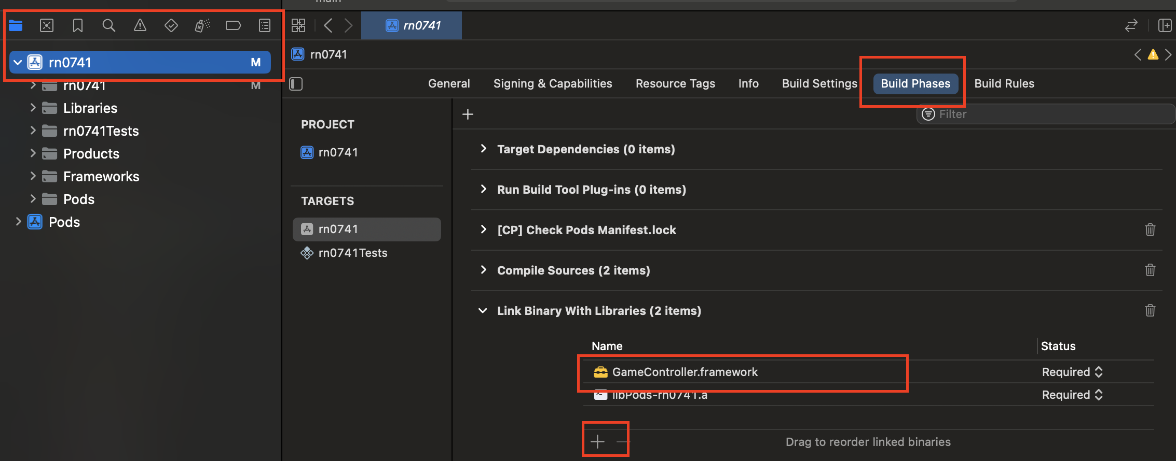
Task: Collapse the rn0741 root project
Action: click(x=18, y=63)
